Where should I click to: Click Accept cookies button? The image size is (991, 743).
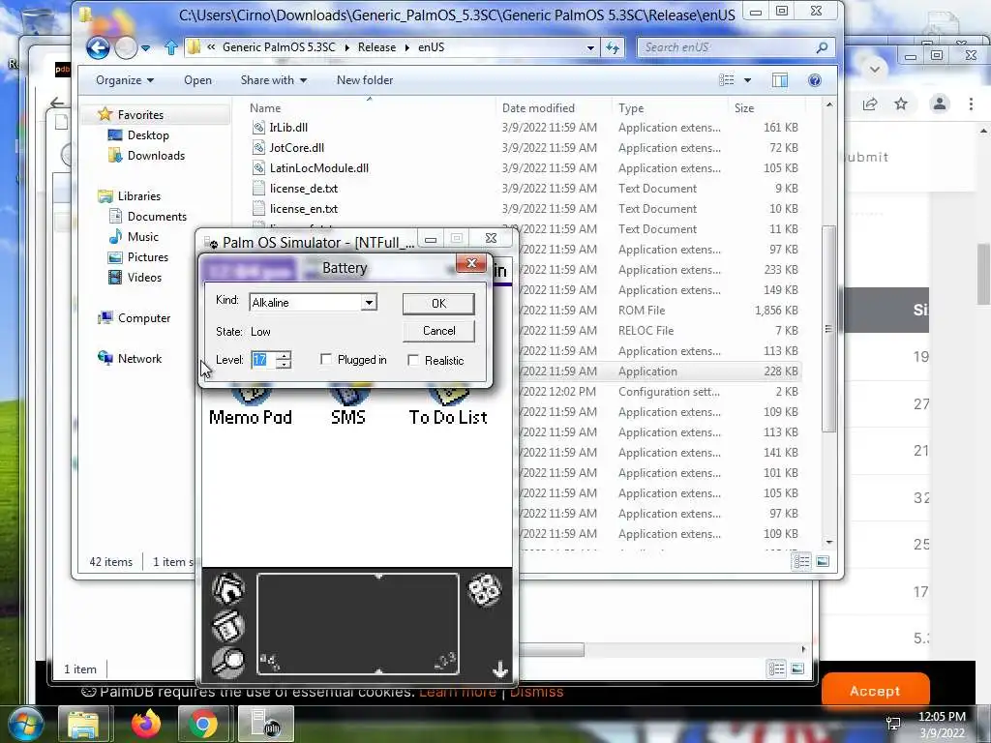pyautogui.click(x=875, y=691)
